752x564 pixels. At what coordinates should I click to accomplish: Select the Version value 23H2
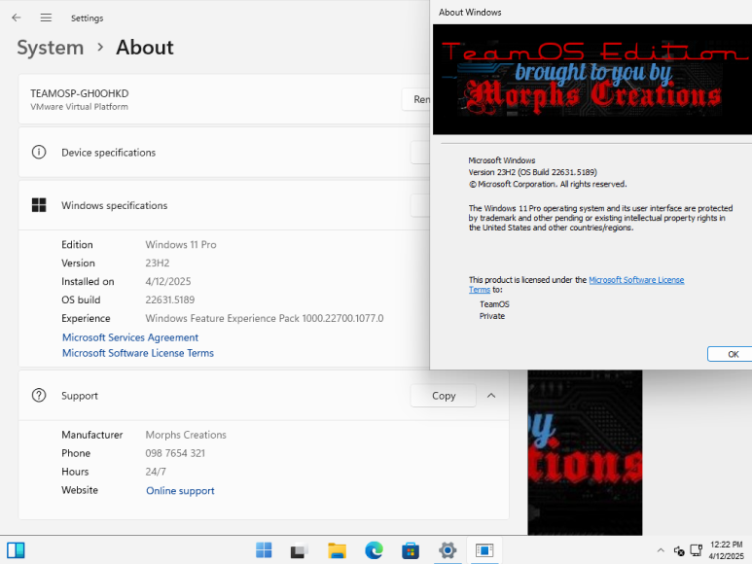158,264
